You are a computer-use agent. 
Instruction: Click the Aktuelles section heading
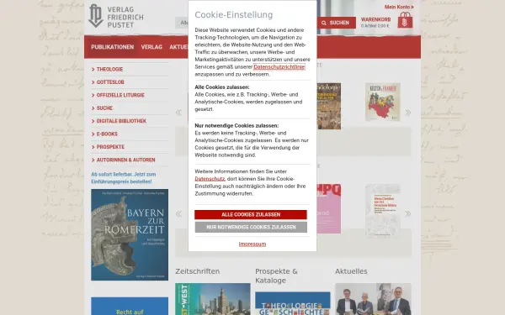tap(351, 271)
